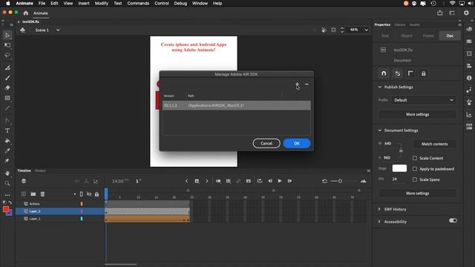Click the Share export icon at top right
Screen dimensions: 475x267
pos(440,13)
